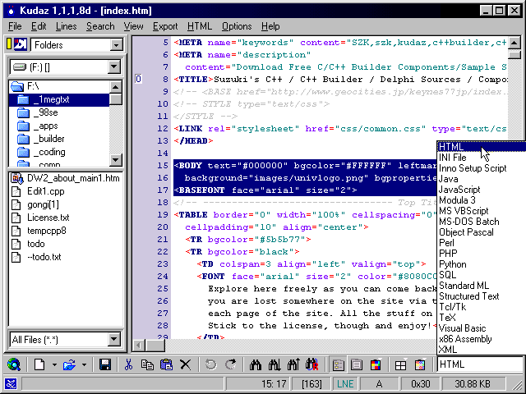Select JavaScript in the language list

(482, 190)
